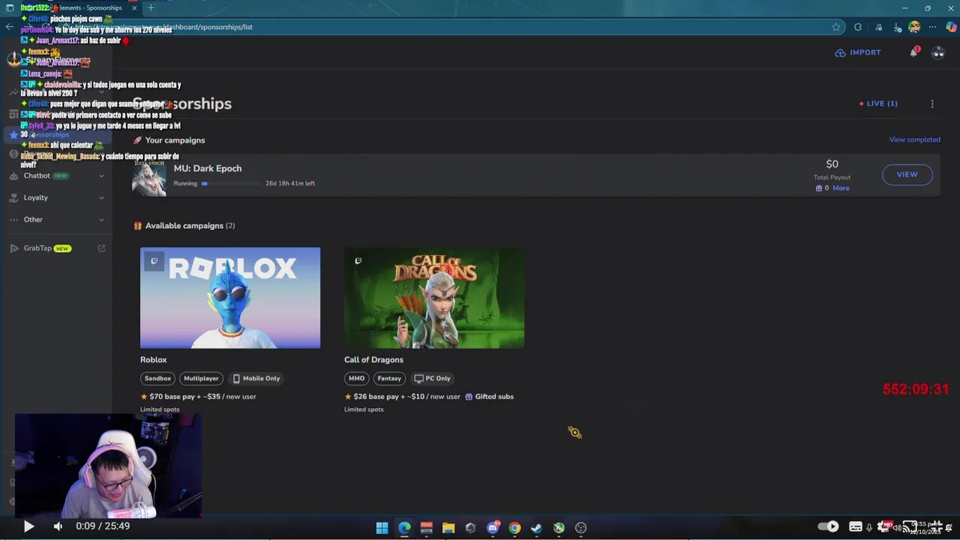The image size is (960, 540).
Task: Open the browser downloads icon
Action: click(897, 27)
